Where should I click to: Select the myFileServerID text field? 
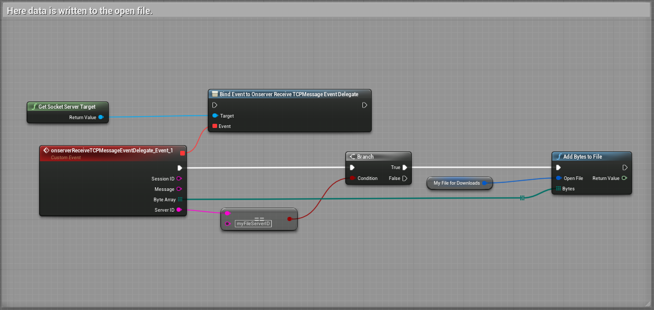tap(253, 224)
